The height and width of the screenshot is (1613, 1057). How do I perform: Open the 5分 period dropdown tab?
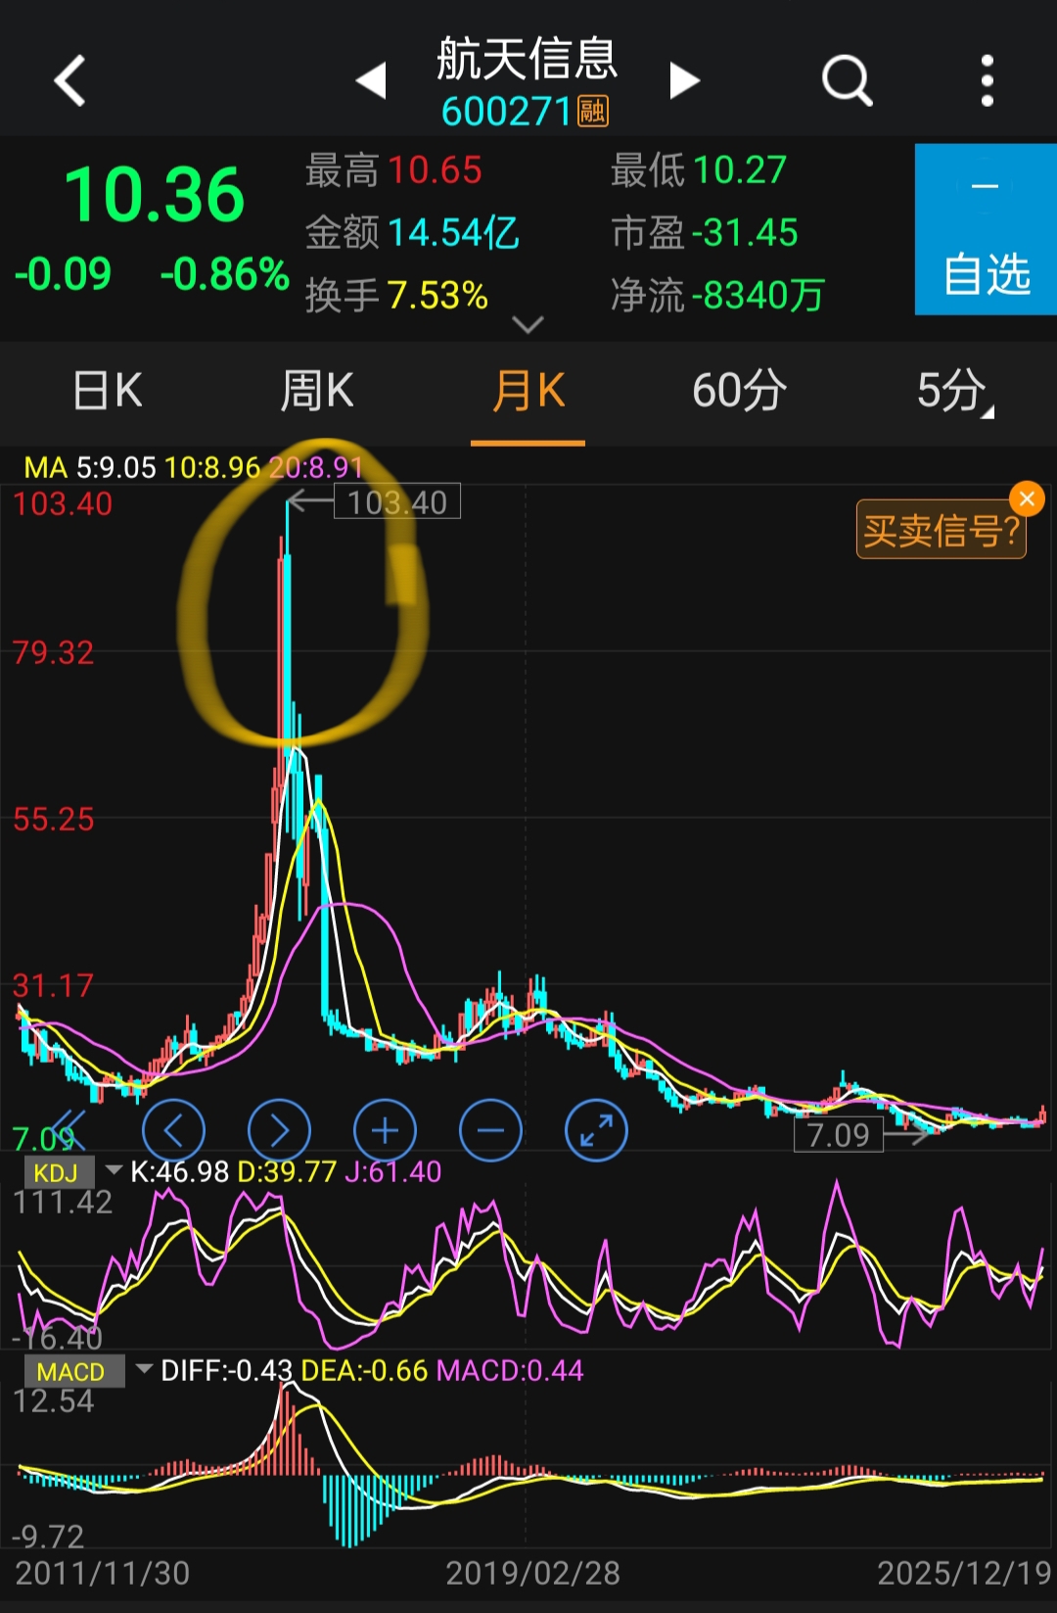pos(953,391)
